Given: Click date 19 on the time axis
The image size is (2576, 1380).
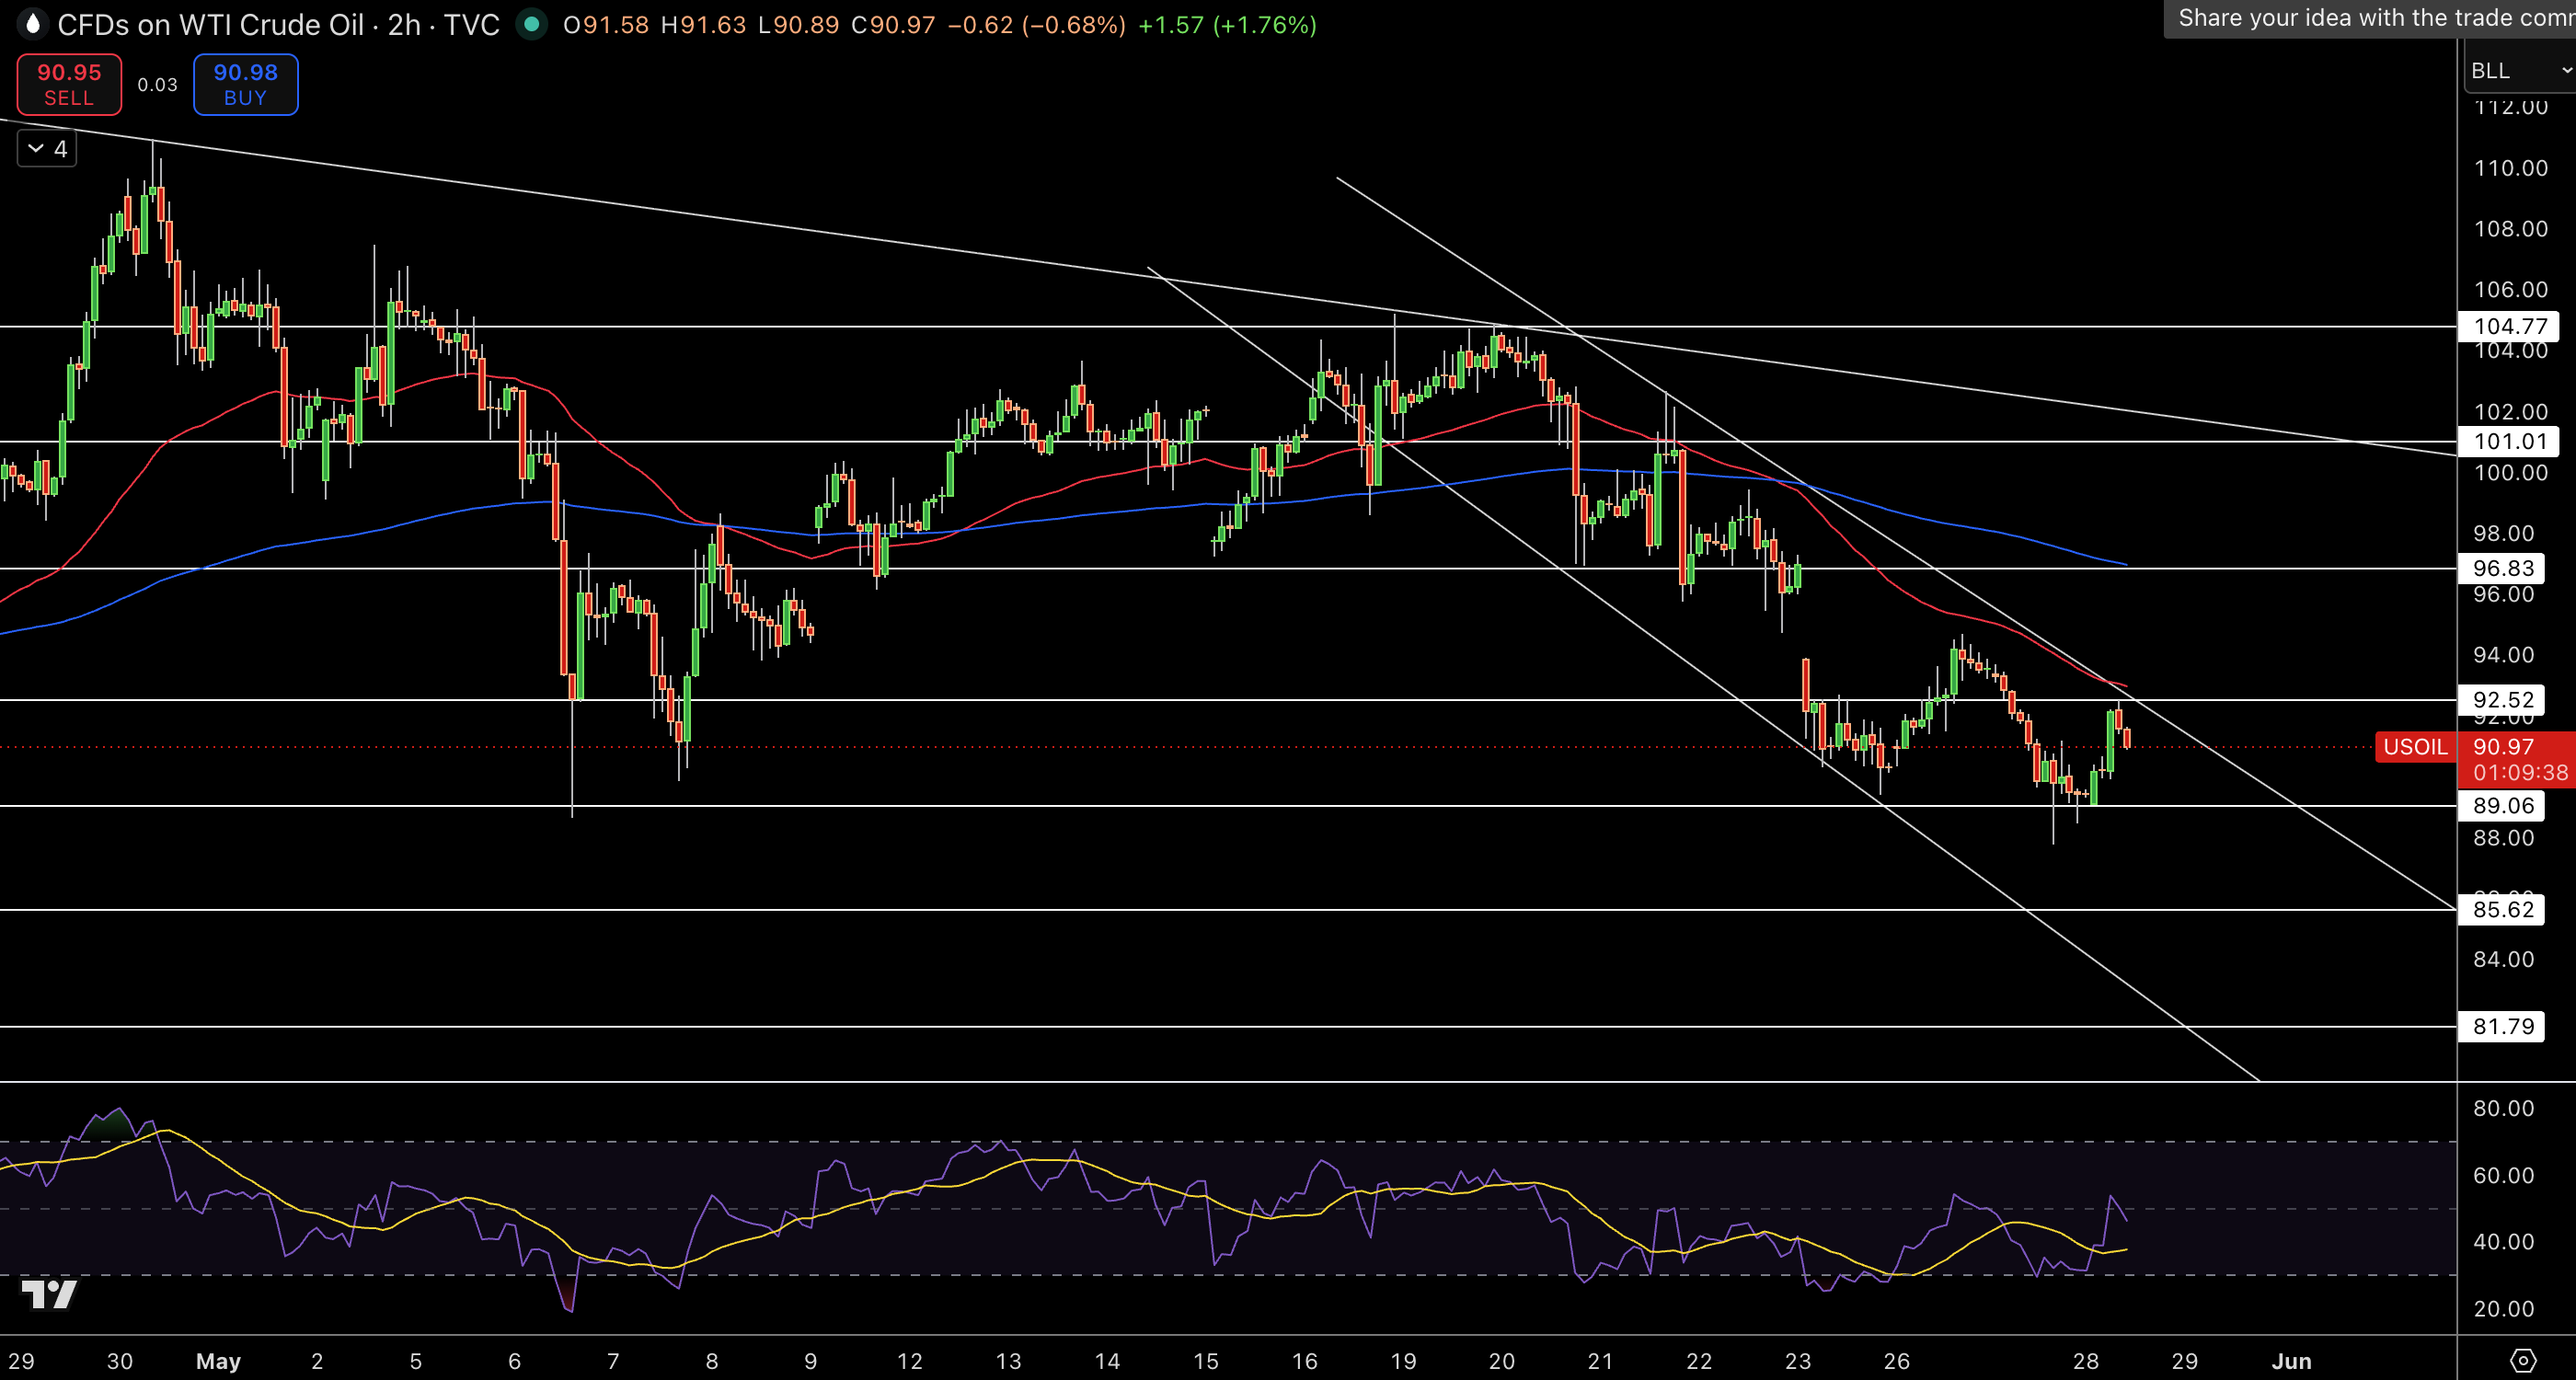Looking at the screenshot, I should coord(1403,1361).
